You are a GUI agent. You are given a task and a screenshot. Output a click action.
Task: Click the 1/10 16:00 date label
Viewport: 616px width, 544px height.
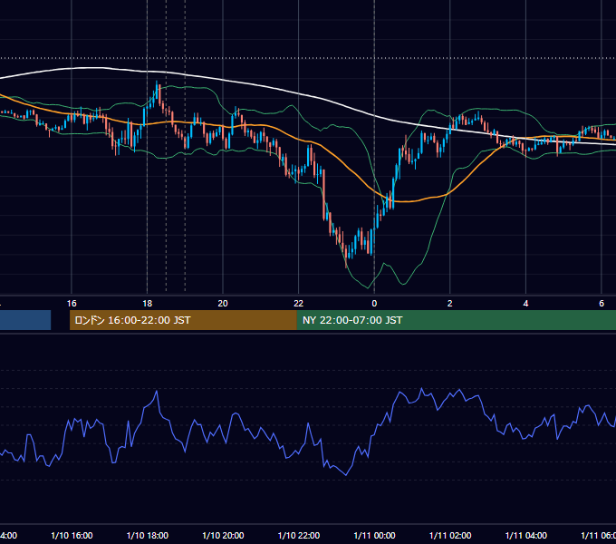point(72,536)
